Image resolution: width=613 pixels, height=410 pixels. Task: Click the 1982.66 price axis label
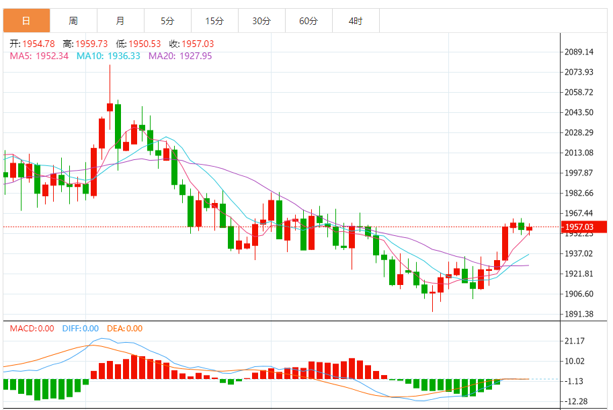point(579,193)
